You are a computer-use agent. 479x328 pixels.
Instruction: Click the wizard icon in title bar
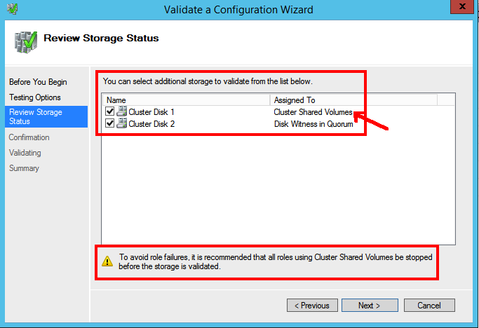[12, 9]
